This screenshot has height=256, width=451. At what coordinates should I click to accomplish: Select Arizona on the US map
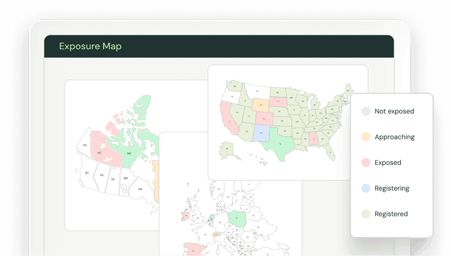tap(247, 132)
